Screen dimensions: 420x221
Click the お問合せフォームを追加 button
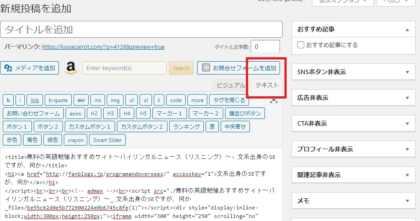[239, 68]
